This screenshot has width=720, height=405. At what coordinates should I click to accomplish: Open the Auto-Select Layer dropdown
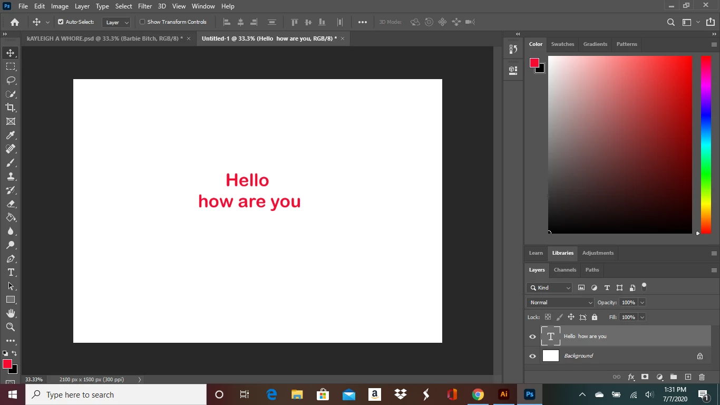coord(116,22)
